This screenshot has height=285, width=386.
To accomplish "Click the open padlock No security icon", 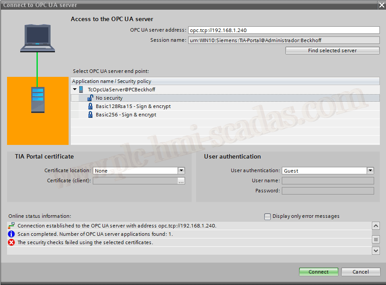I will [x=90, y=98].
